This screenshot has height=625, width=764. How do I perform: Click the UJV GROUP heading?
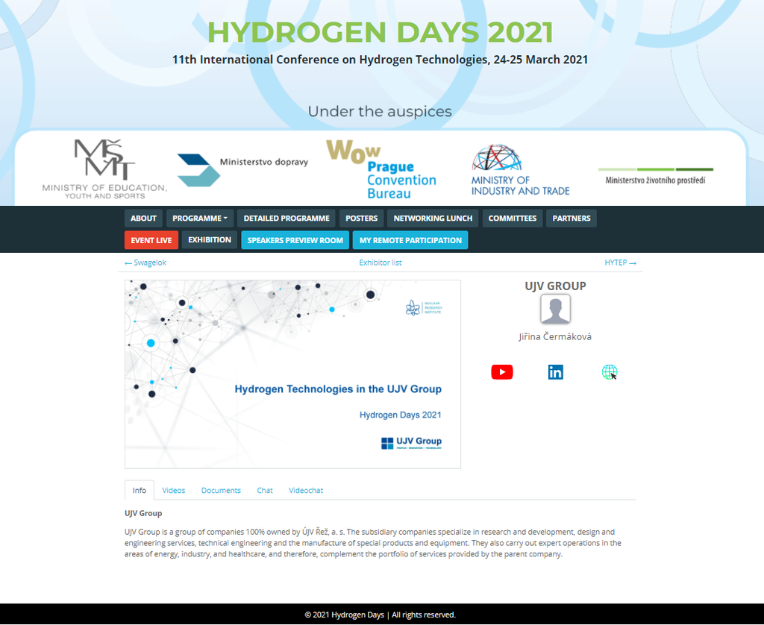555,286
